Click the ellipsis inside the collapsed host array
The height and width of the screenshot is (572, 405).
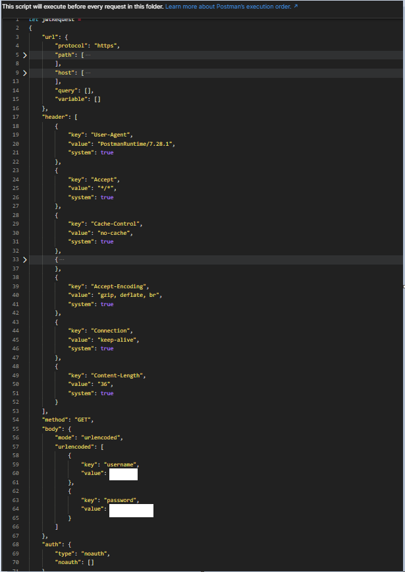(88, 73)
